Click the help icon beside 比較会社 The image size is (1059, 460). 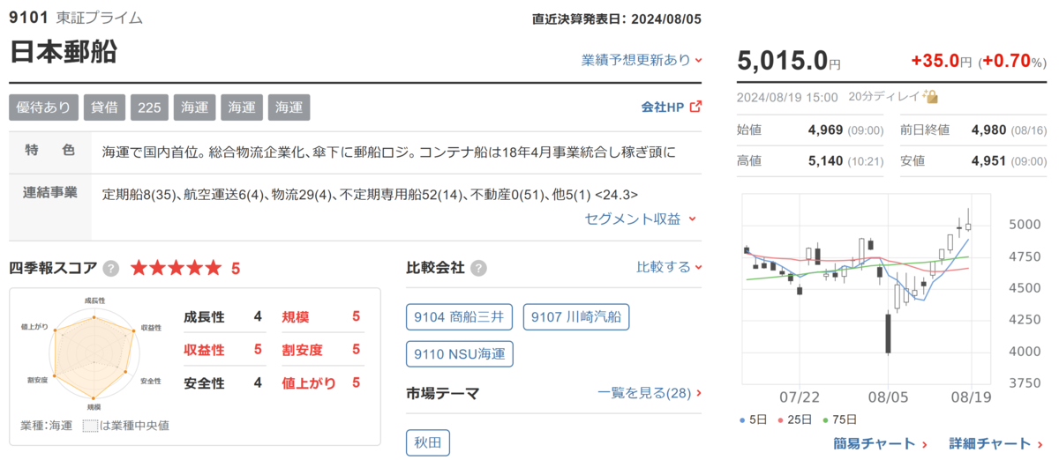pos(478,268)
